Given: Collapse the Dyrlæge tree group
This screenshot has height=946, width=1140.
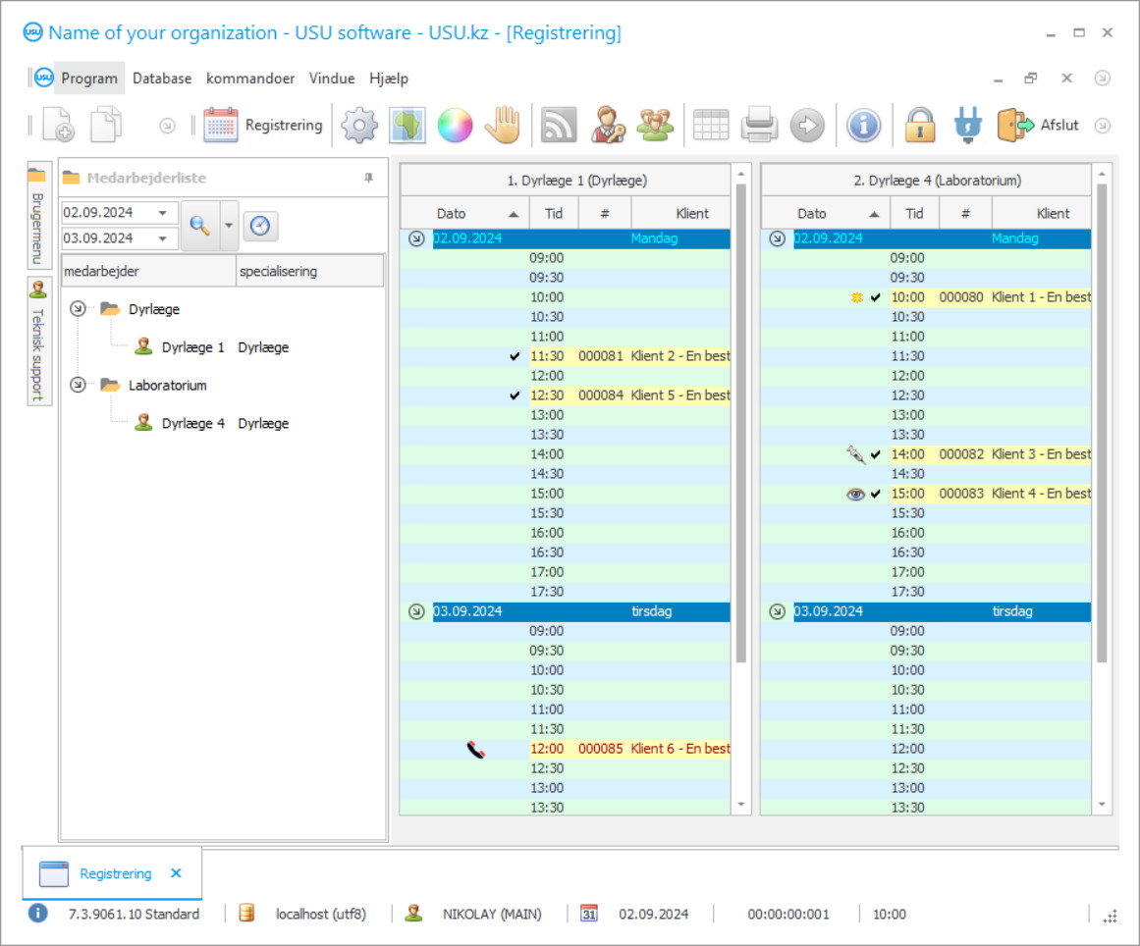Looking at the screenshot, I should coord(78,309).
